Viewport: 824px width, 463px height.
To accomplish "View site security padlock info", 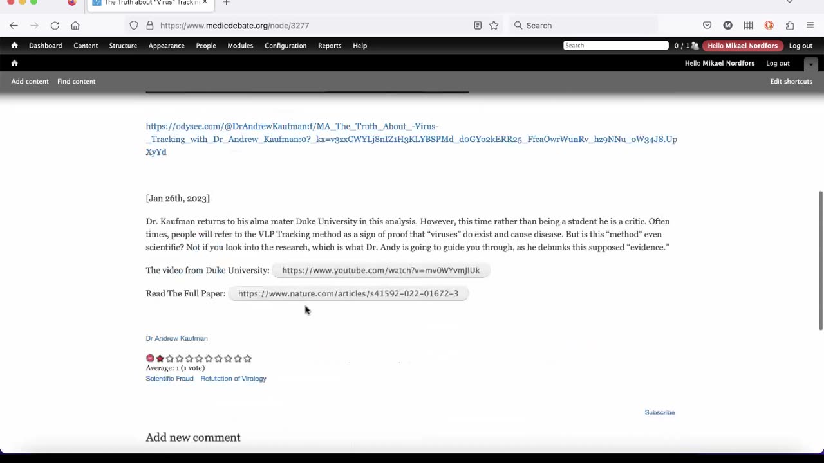I will [150, 26].
